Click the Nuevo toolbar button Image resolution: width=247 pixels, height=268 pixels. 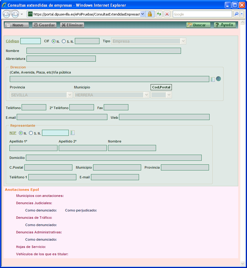pyautogui.click(x=17, y=25)
